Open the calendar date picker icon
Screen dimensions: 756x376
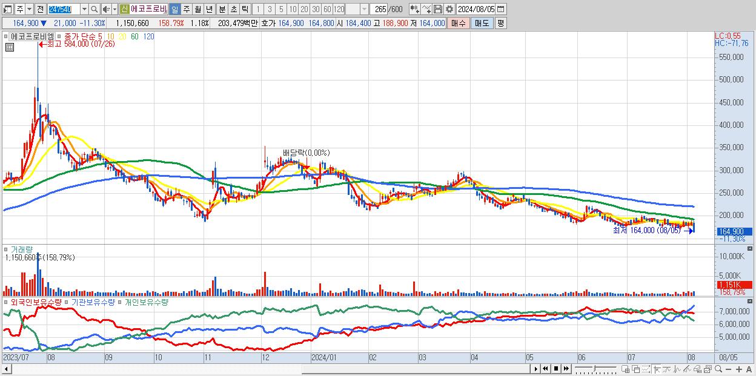click(x=500, y=9)
